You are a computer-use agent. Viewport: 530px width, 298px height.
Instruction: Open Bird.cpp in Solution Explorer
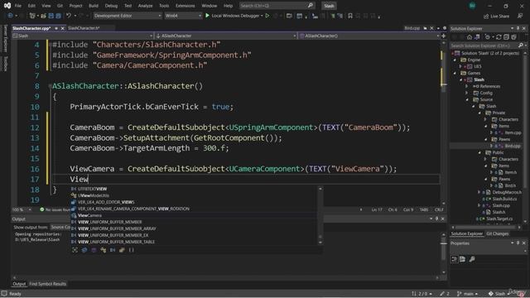point(513,146)
